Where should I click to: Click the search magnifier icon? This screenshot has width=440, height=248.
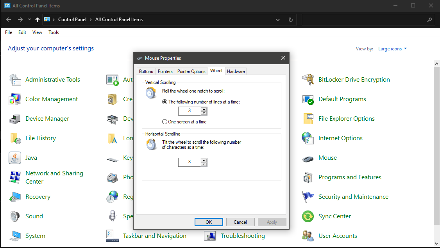click(x=429, y=20)
